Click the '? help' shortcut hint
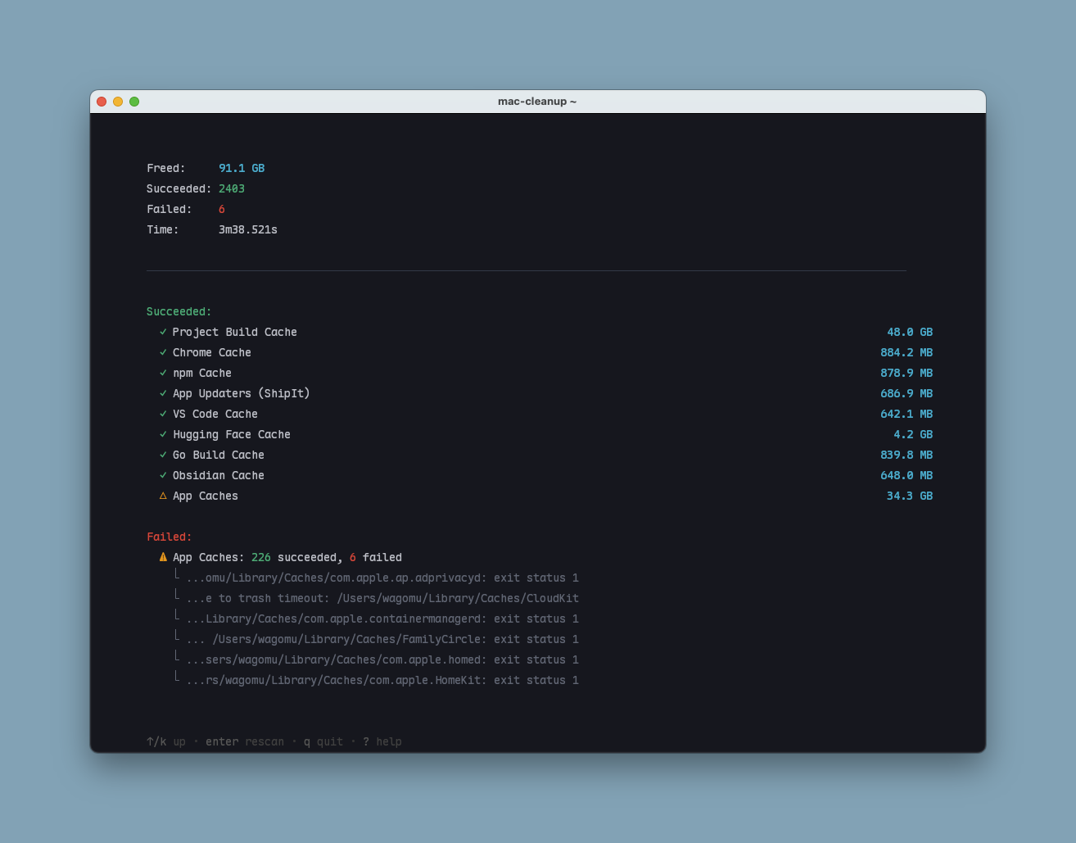 (x=382, y=741)
